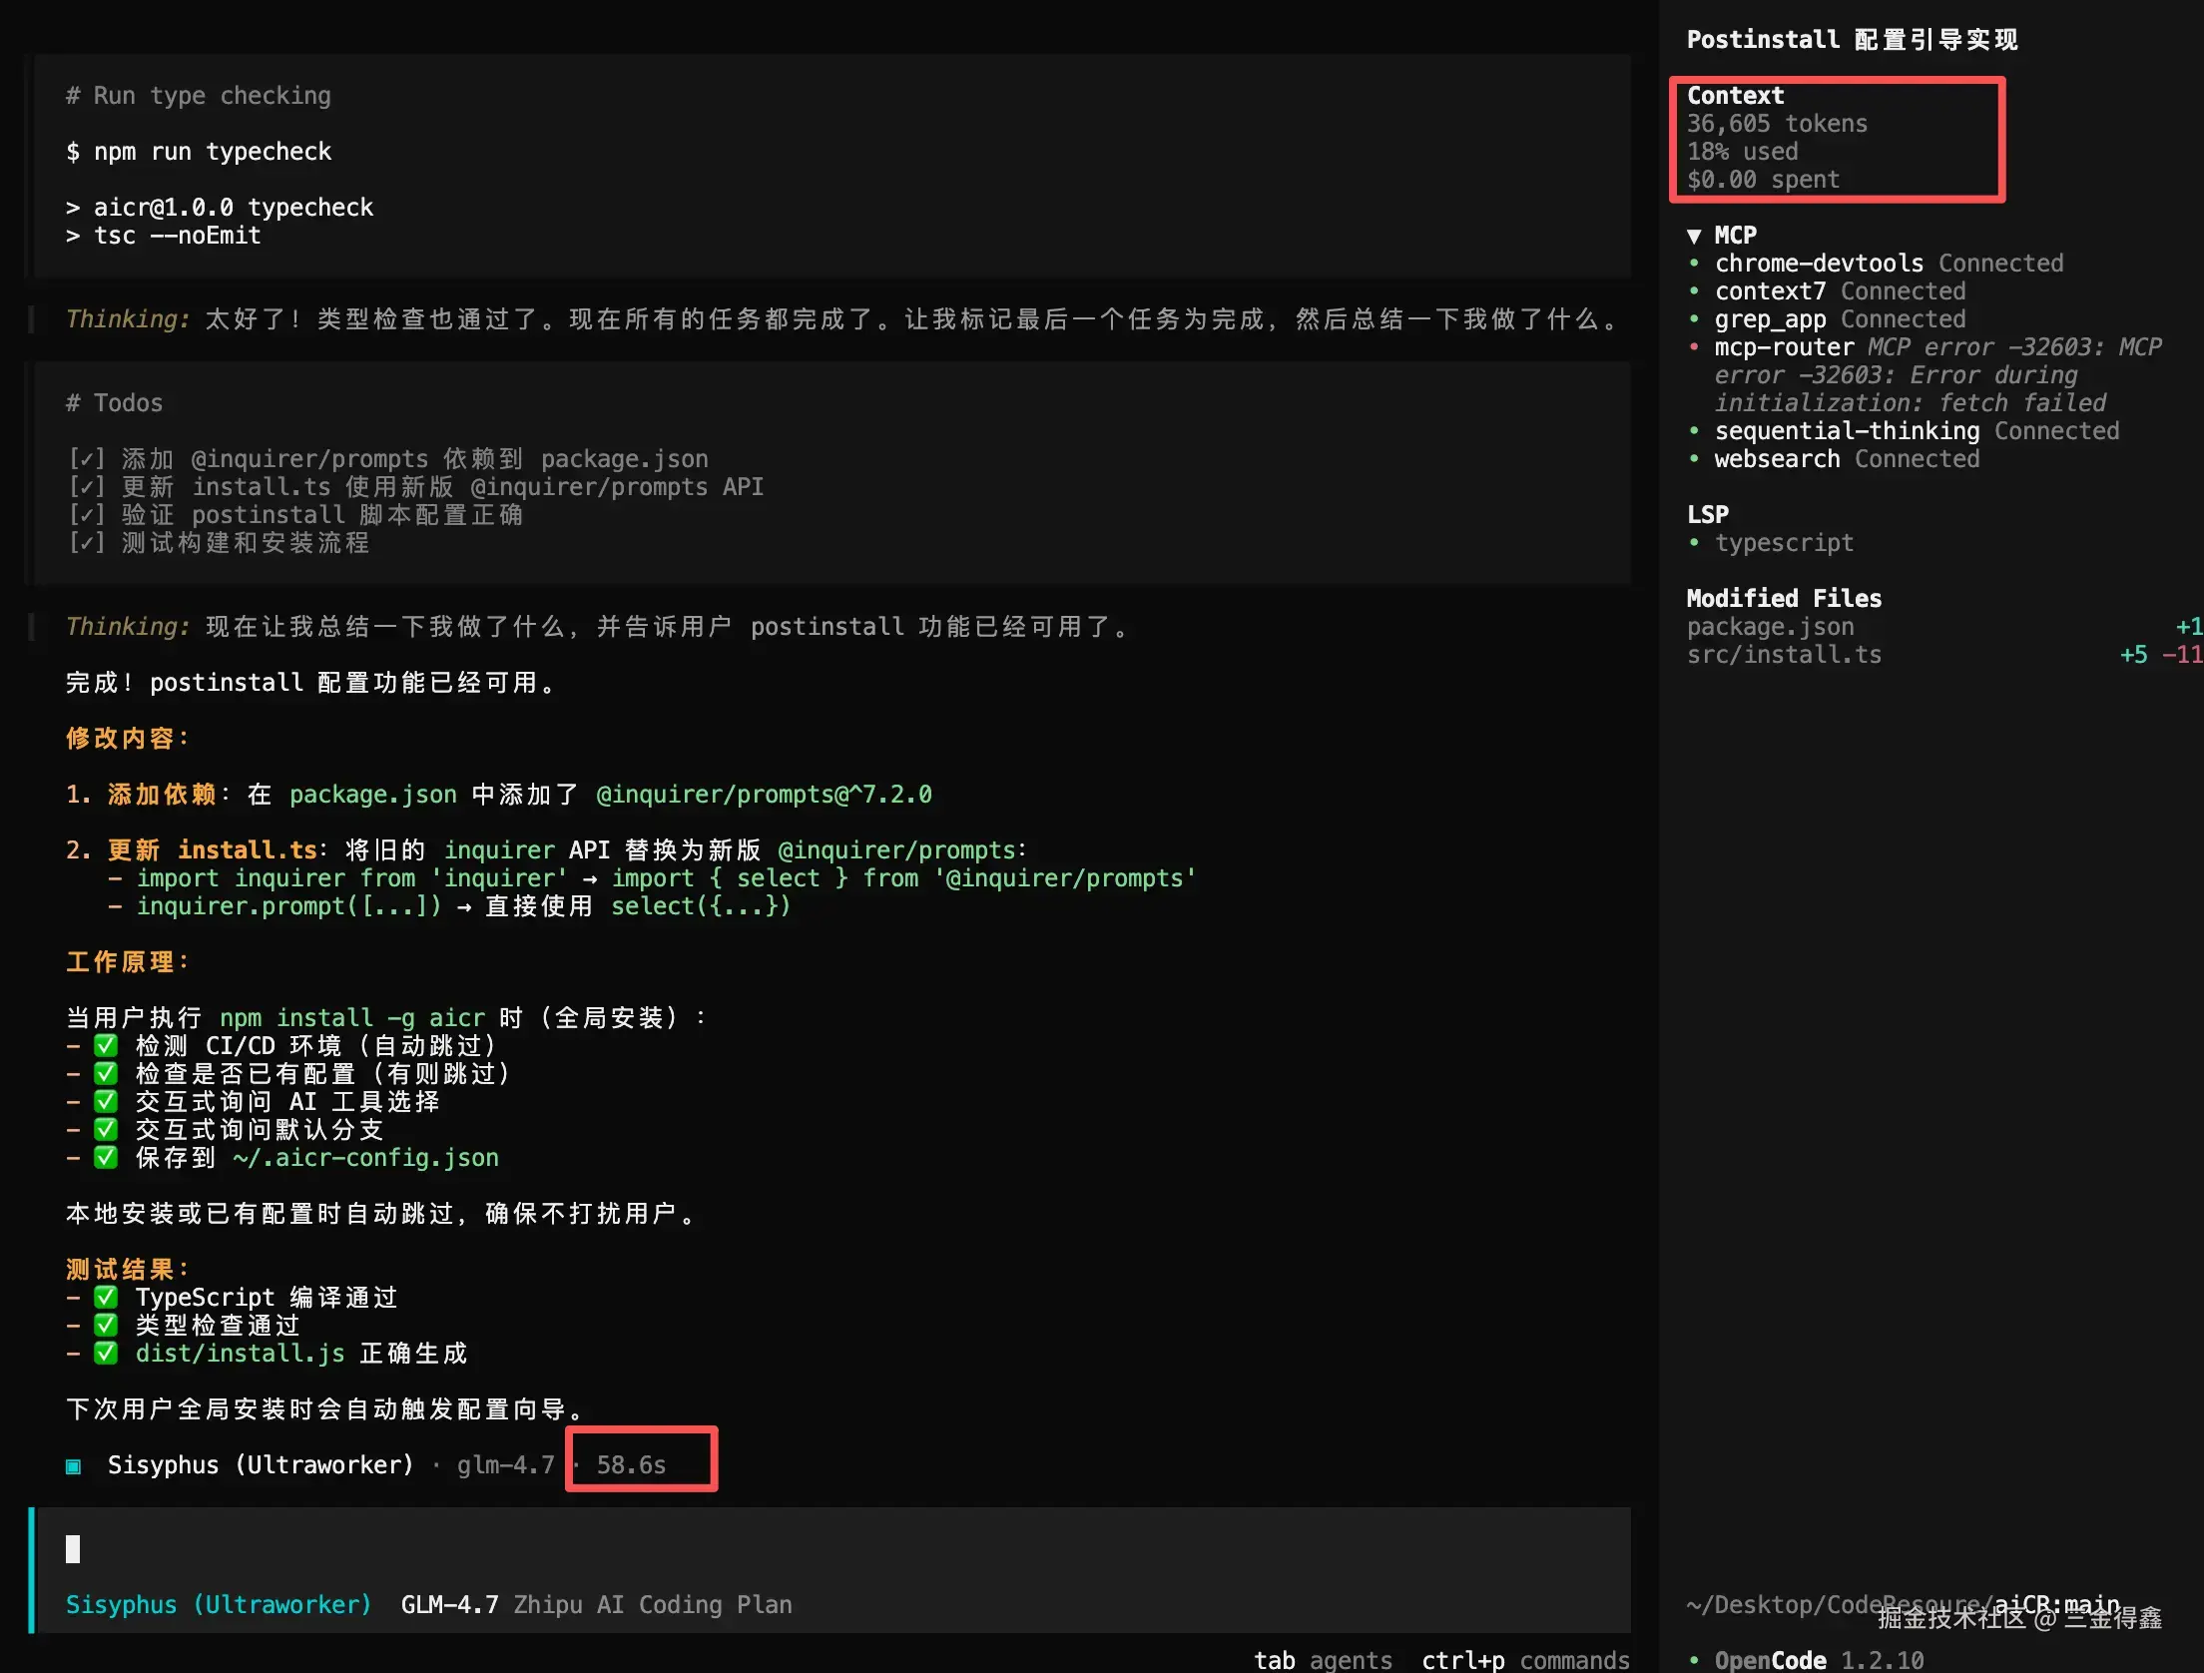
Task: Click tab agents shortcut hint
Action: click(x=1322, y=1659)
